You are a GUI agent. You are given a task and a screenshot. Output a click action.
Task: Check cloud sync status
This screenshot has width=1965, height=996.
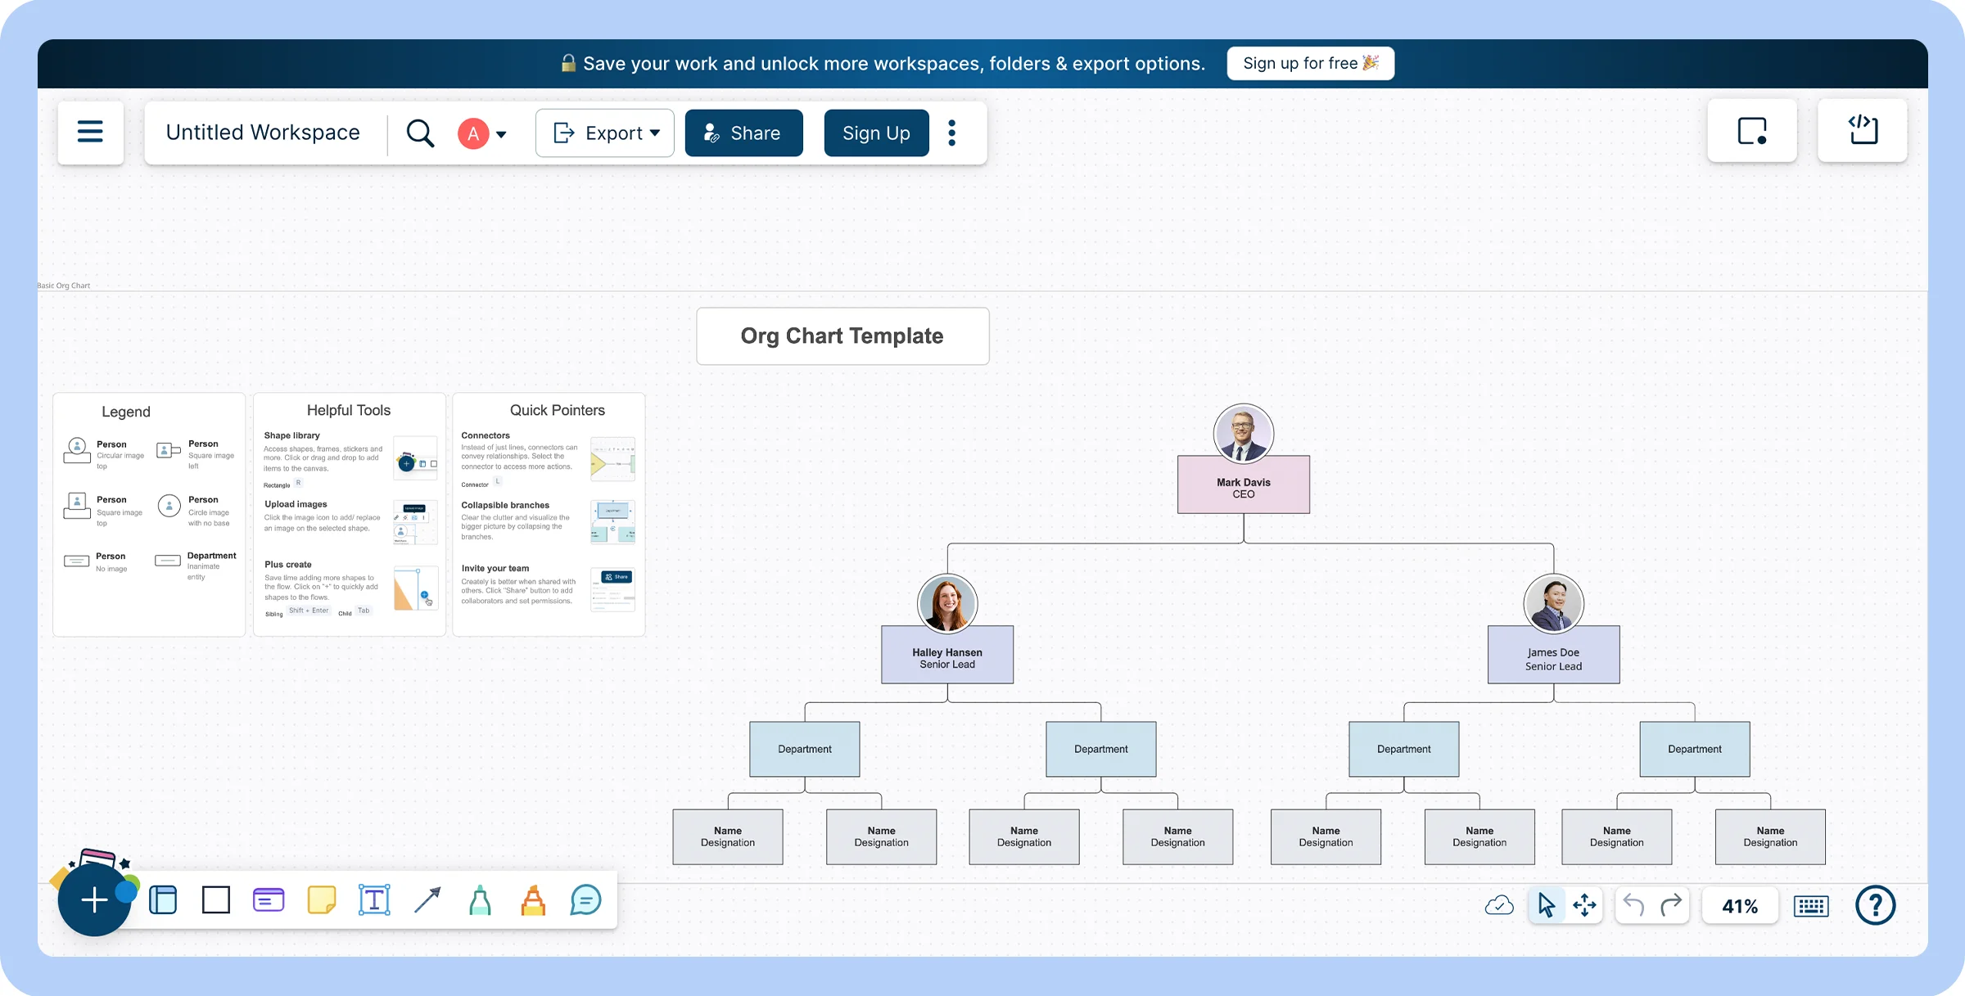[x=1500, y=905]
